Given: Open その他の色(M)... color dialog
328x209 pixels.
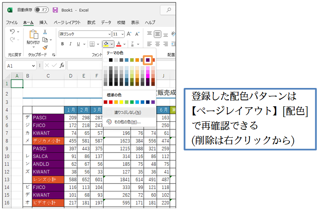Looking at the screenshot, I should 127,122.
